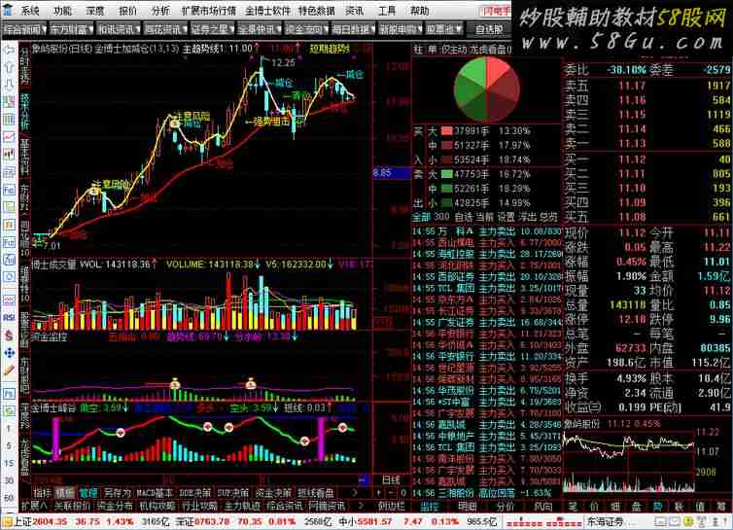733x530 pixels.
Task: Open the 同花资讯 dropdown
Action: click(165, 29)
